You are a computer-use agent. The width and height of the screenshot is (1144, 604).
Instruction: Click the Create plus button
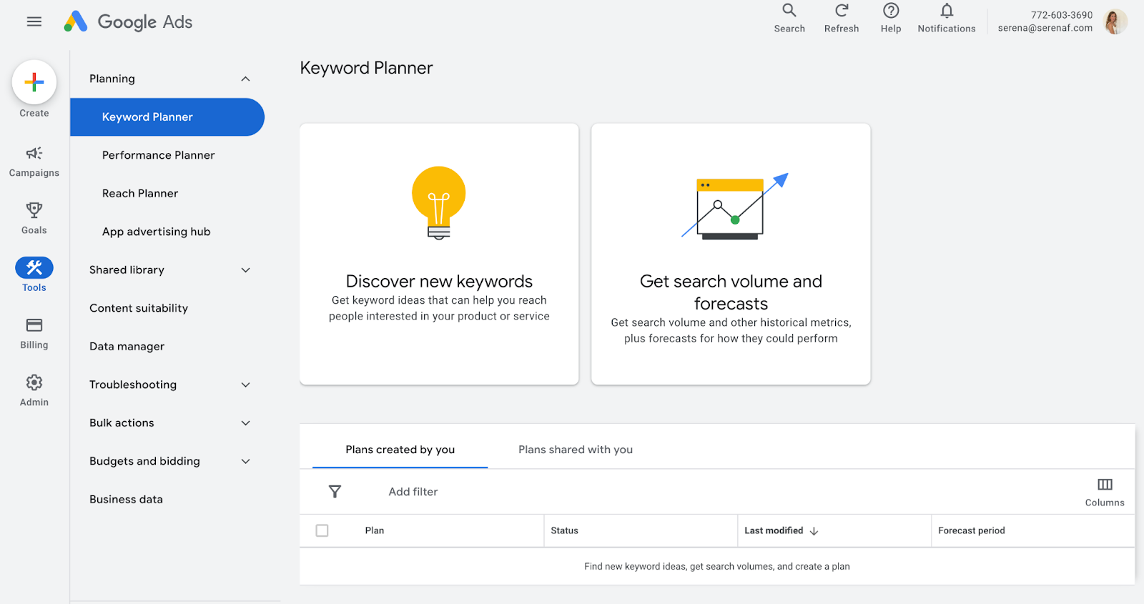tap(34, 82)
